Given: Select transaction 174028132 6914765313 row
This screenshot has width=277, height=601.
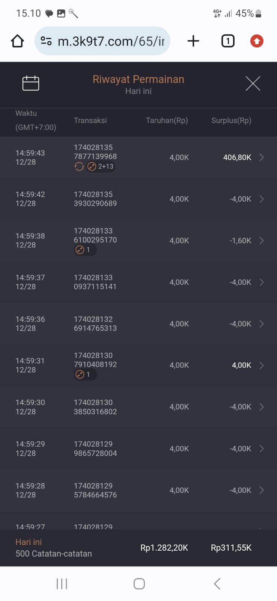Looking at the screenshot, I should [95, 324].
